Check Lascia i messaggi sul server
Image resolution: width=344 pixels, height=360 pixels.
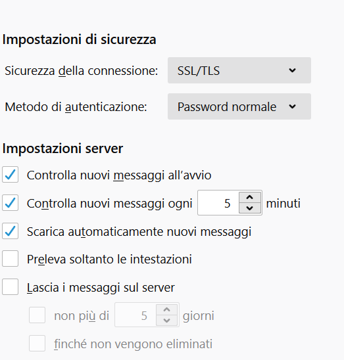tap(10, 287)
